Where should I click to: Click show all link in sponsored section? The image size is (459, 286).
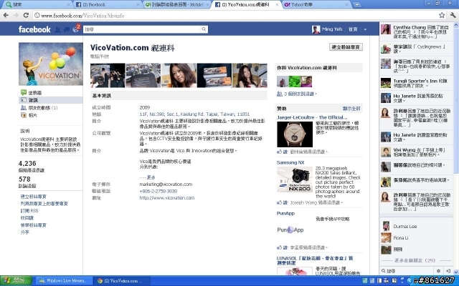[x=351, y=109]
